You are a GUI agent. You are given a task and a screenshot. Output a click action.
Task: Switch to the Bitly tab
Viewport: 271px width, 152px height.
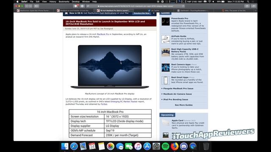coord(234,11)
